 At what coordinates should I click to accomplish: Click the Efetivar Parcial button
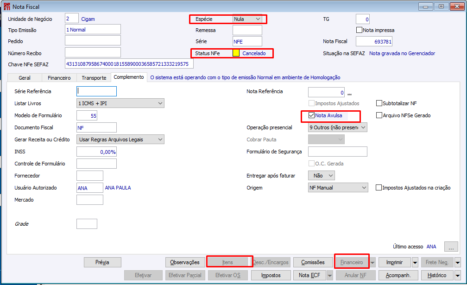coord(185,275)
